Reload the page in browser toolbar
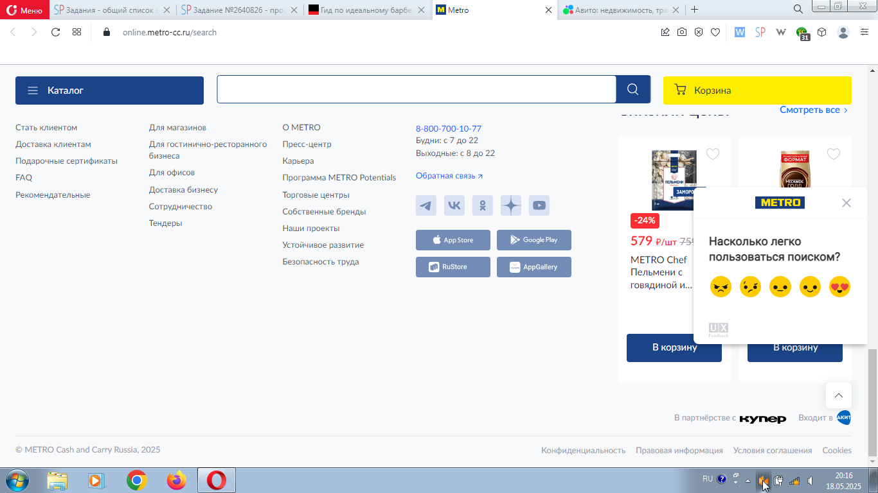Image resolution: width=878 pixels, height=493 pixels. [55, 32]
